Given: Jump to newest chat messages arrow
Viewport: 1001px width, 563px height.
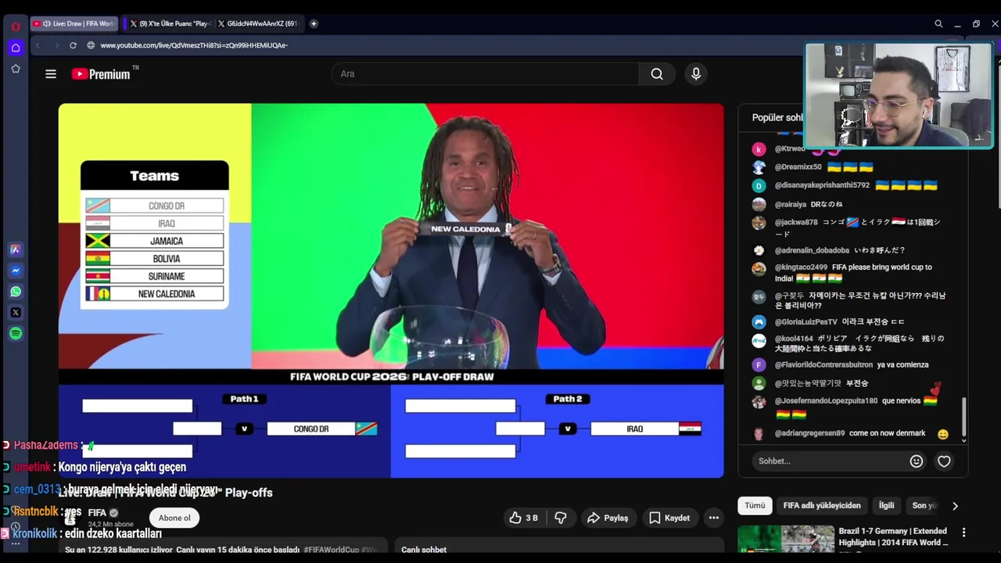Looking at the screenshot, I should (x=964, y=440).
